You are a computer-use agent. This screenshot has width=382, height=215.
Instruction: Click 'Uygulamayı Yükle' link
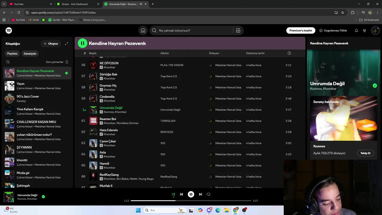(x=333, y=30)
